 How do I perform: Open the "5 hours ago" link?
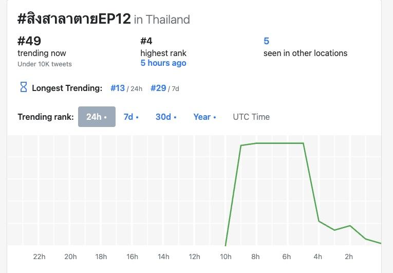pos(163,63)
